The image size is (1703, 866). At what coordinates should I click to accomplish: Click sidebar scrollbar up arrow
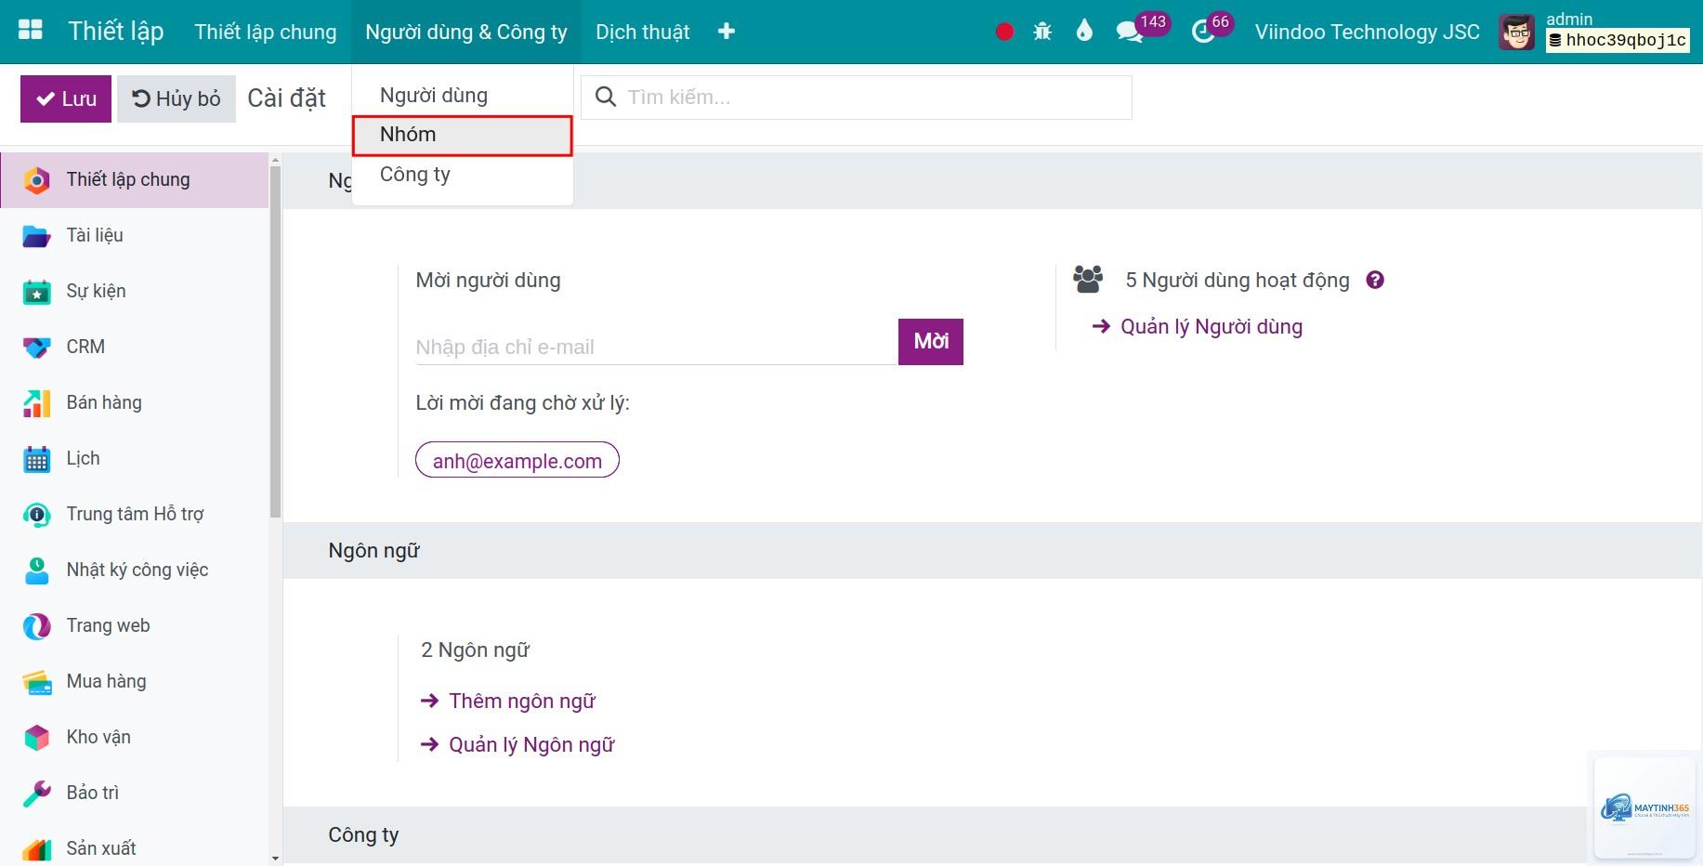(x=275, y=160)
